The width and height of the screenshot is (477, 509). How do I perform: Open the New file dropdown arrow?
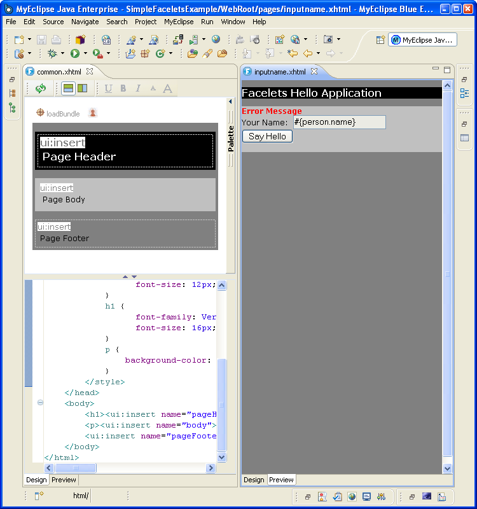click(x=29, y=39)
